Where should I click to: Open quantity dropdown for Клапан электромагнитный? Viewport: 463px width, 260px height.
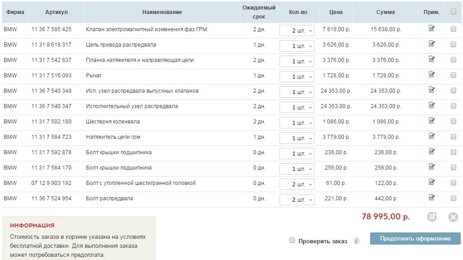297,31
